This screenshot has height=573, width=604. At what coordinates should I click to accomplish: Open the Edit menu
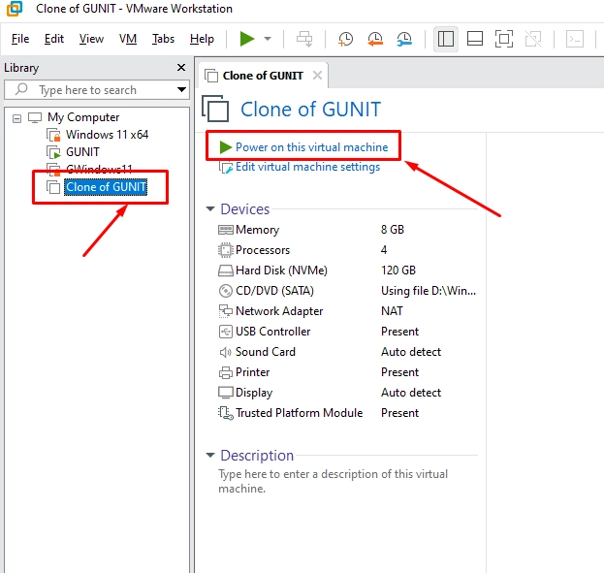[x=54, y=39]
